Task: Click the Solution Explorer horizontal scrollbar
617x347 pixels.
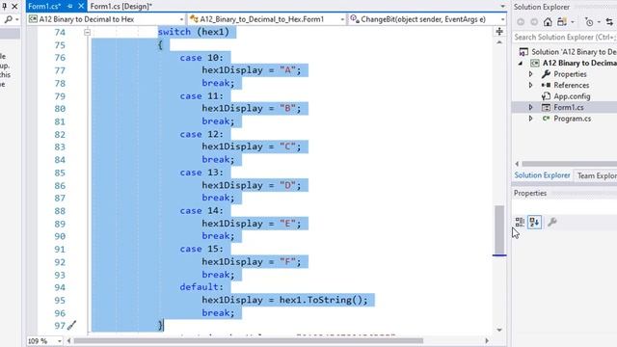Action: click(570, 164)
